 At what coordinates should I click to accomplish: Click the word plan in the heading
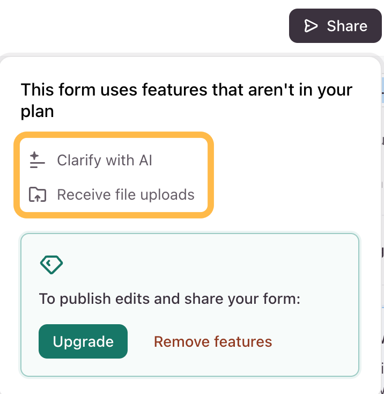tap(37, 112)
